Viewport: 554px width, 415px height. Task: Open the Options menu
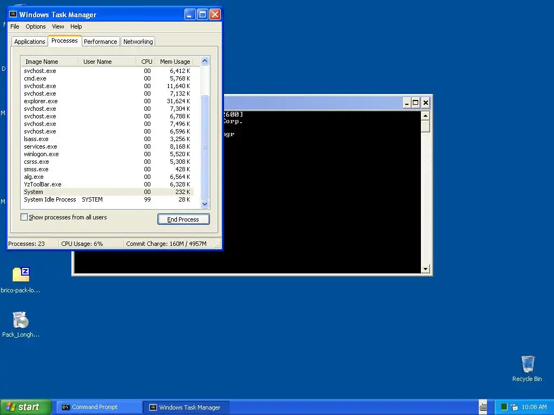point(35,26)
